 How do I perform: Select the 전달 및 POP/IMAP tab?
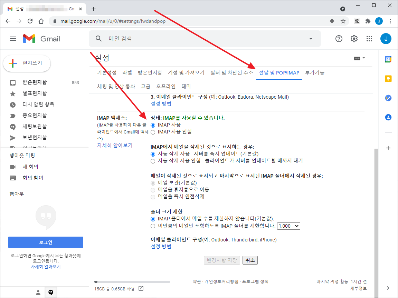[x=279, y=73]
